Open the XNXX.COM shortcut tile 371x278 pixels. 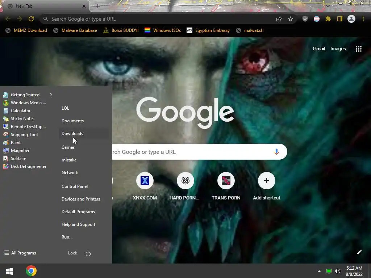coord(145,186)
